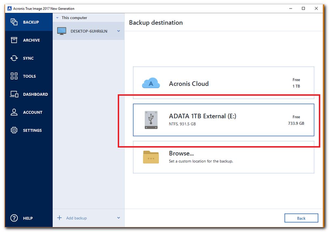Click the Account person icon
329x232 pixels.
(14, 112)
